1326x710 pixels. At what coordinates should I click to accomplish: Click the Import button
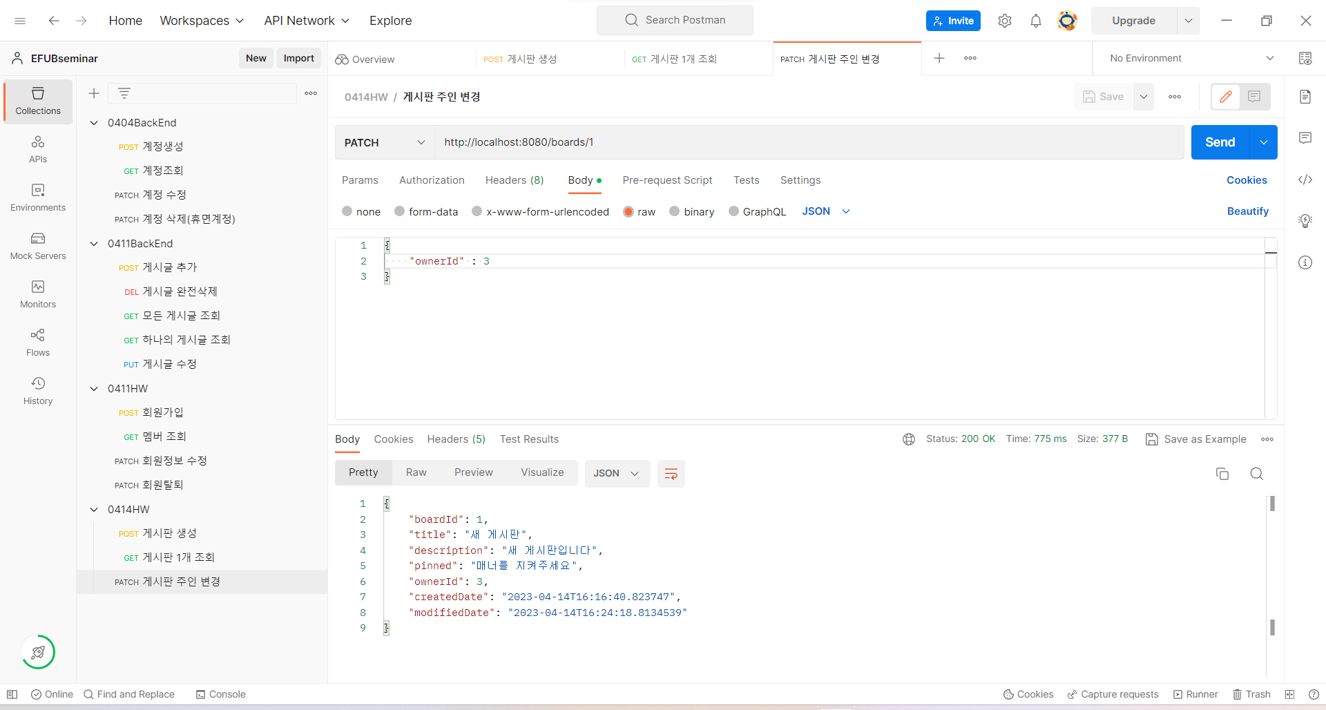click(x=299, y=58)
